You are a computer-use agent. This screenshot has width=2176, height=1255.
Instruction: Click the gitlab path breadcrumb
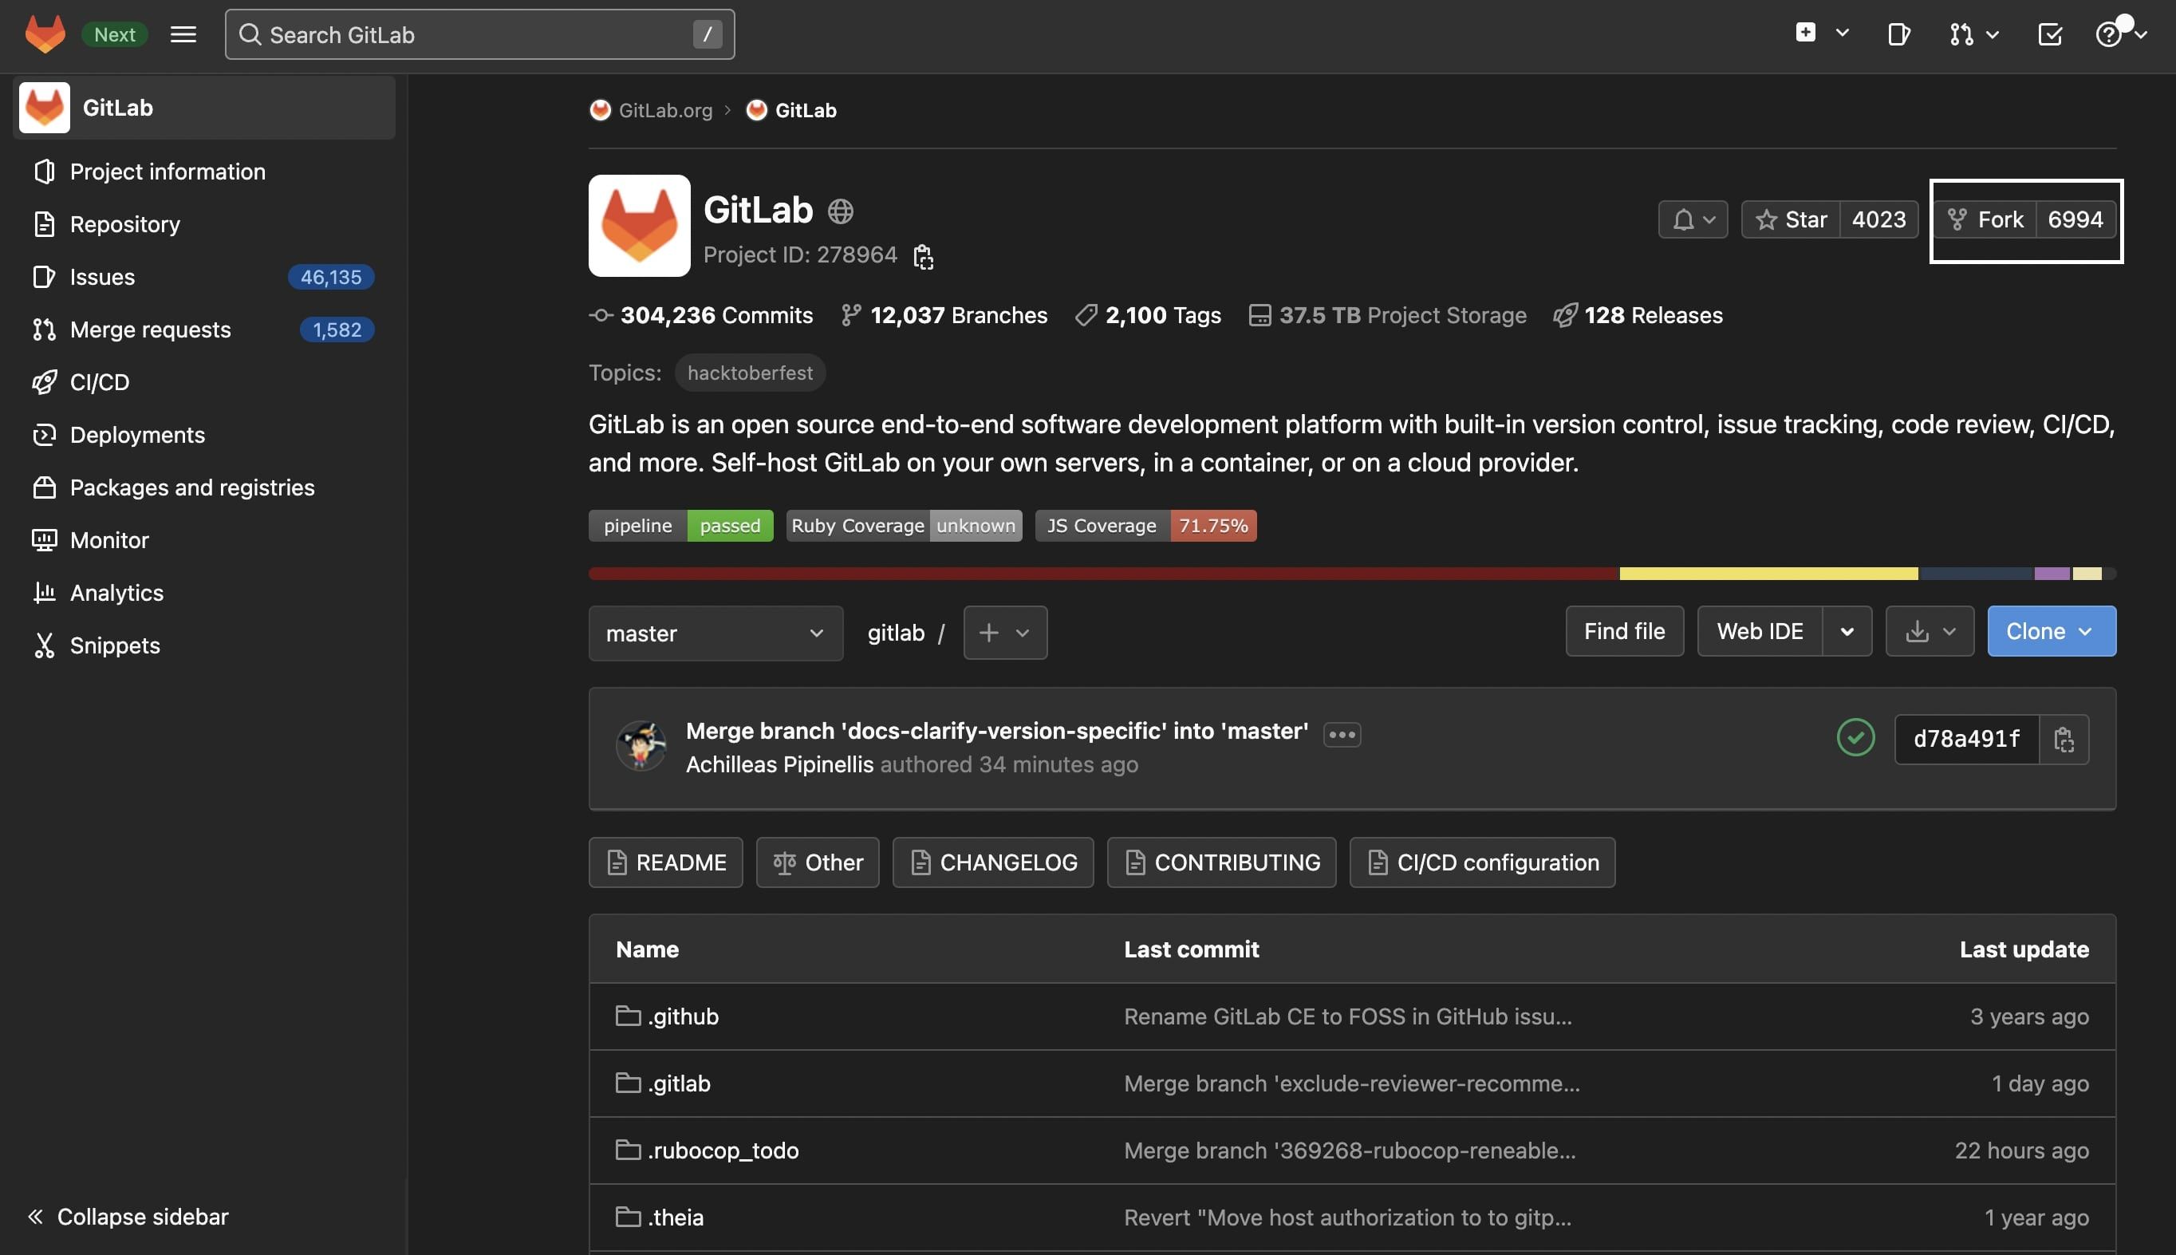[896, 633]
